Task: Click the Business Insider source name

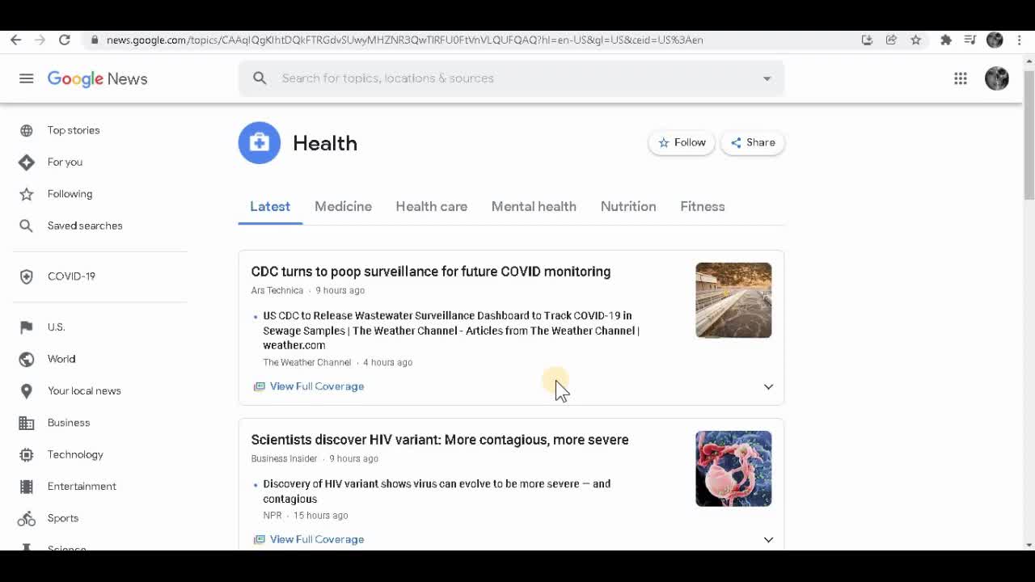Action: tap(284, 459)
